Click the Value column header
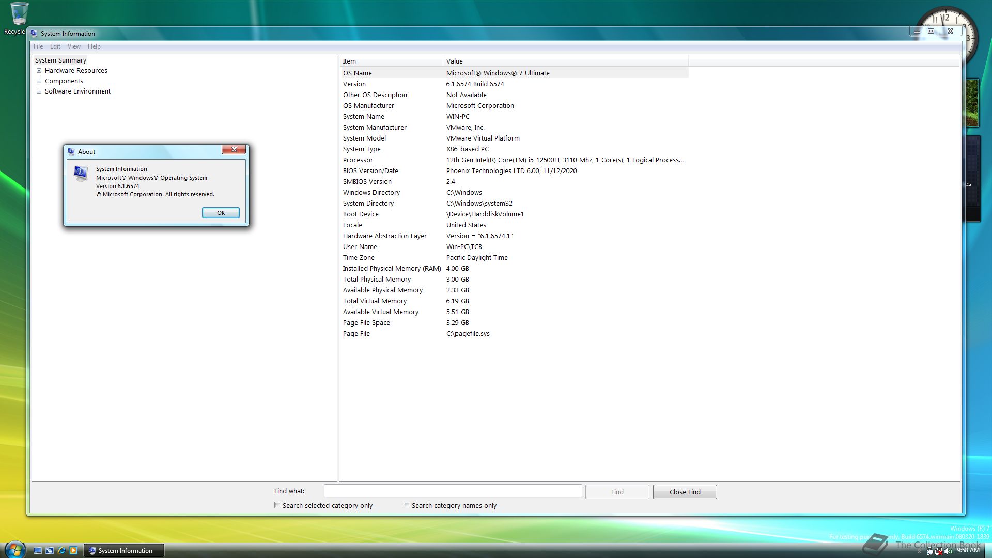 [x=566, y=61]
